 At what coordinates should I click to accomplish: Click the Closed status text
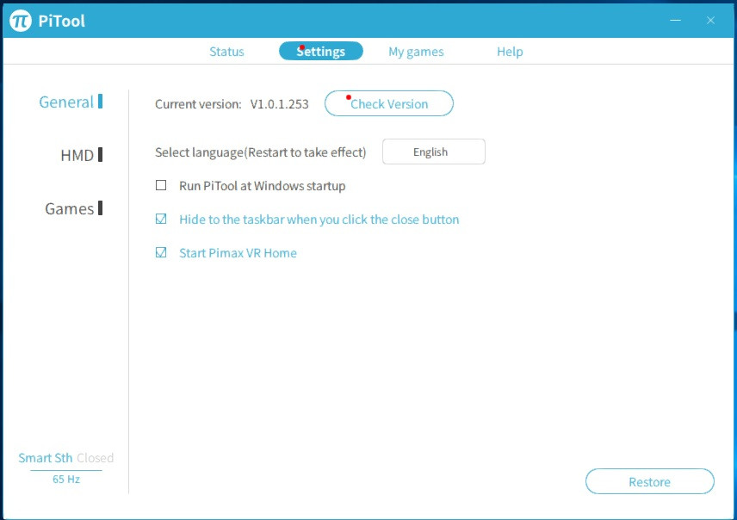click(x=96, y=458)
